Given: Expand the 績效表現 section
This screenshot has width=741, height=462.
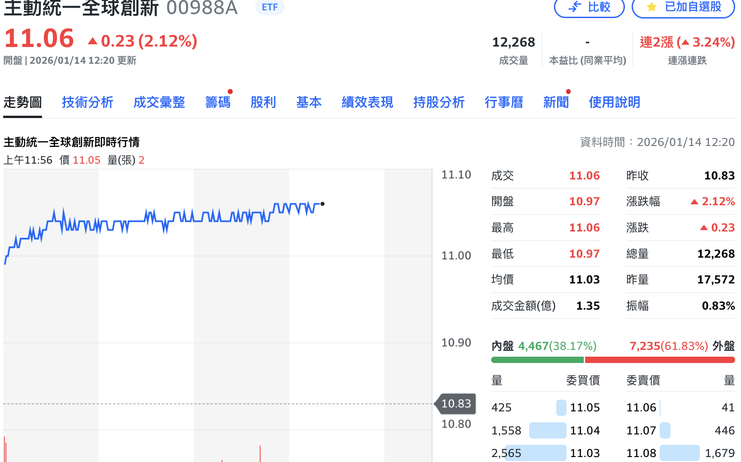Looking at the screenshot, I should (x=367, y=102).
